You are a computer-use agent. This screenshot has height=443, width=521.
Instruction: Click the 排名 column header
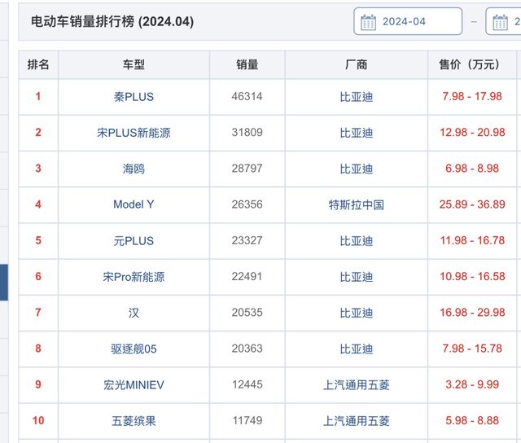coord(38,64)
